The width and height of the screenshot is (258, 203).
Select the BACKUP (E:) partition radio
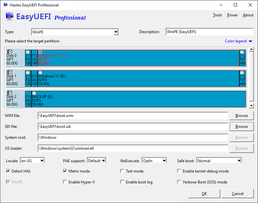[34, 93]
